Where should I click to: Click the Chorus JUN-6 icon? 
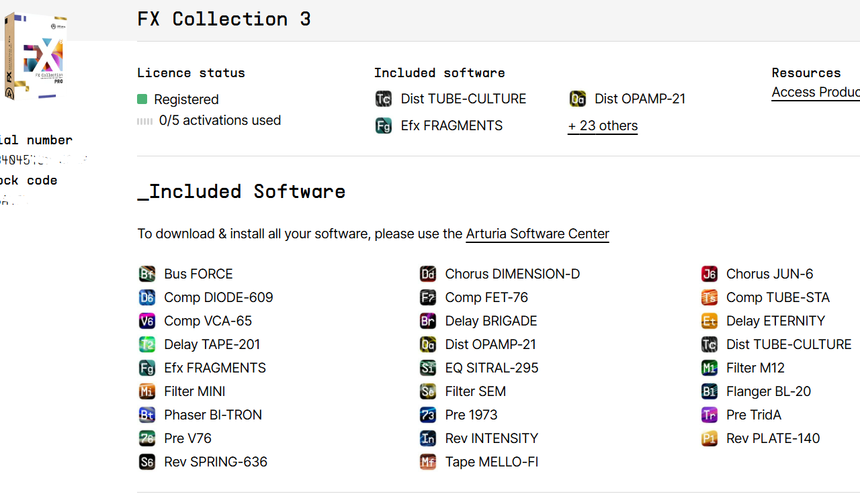tap(709, 274)
